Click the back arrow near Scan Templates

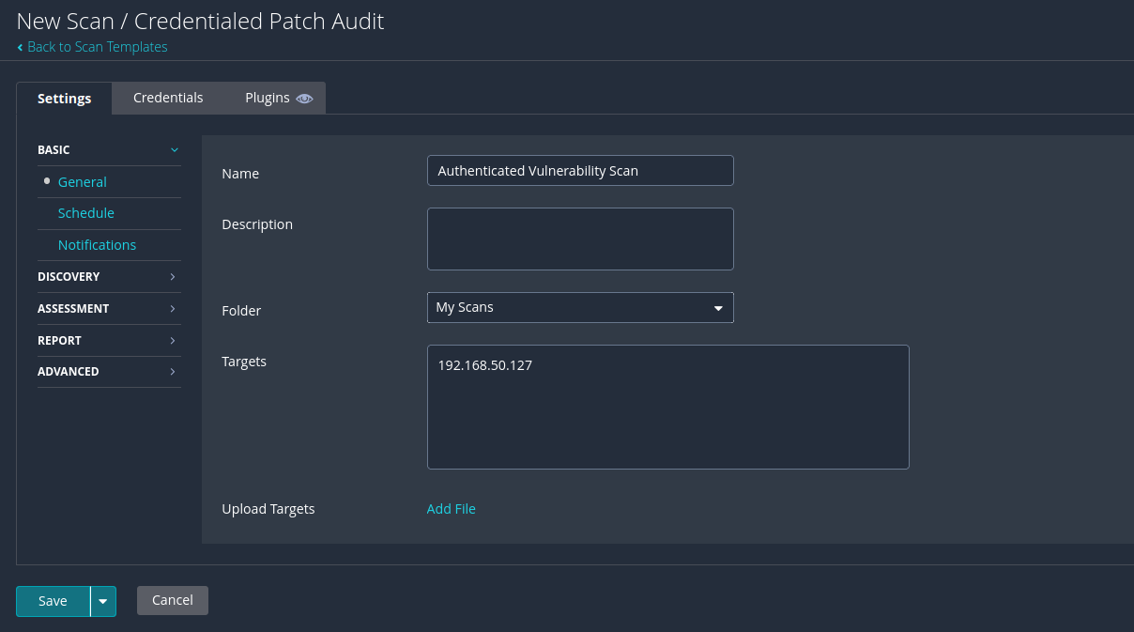click(x=21, y=47)
